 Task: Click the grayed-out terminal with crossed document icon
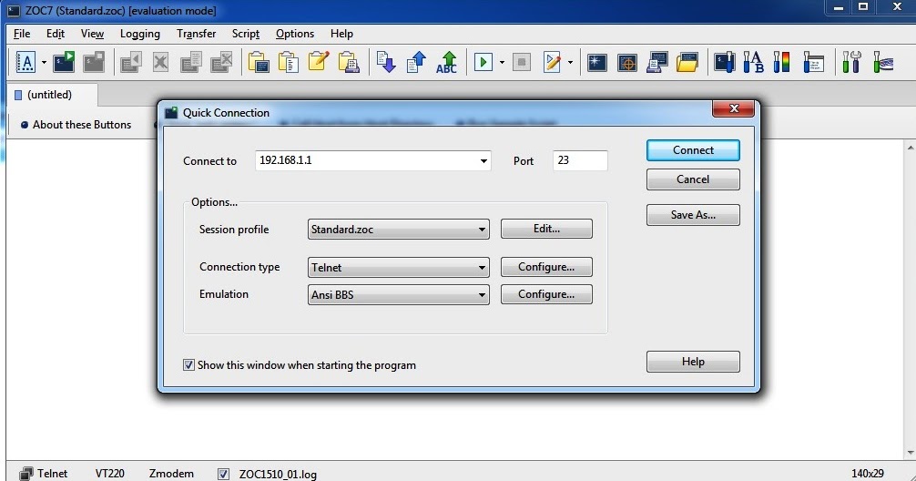pyautogui.click(x=221, y=62)
